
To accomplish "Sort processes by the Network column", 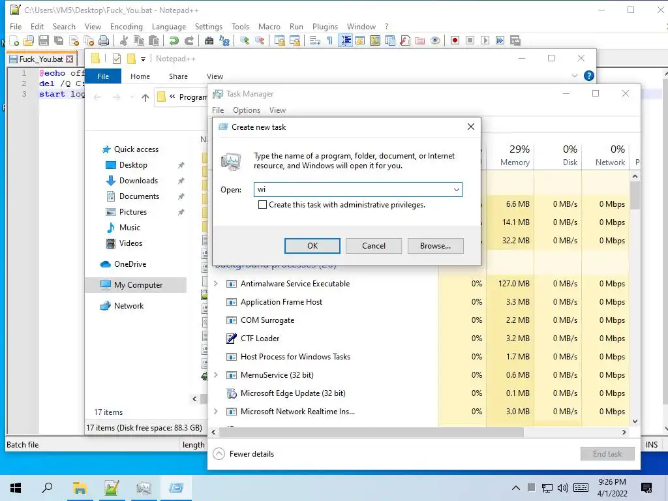I will click(605, 155).
